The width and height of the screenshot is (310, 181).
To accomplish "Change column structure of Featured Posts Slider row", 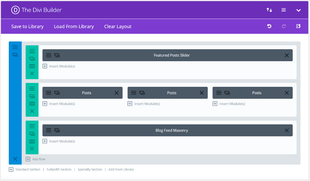I will coord(32,66).
